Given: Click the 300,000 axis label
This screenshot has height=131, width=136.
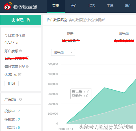Looking at the screenshot, I should [x=53, y=94].
